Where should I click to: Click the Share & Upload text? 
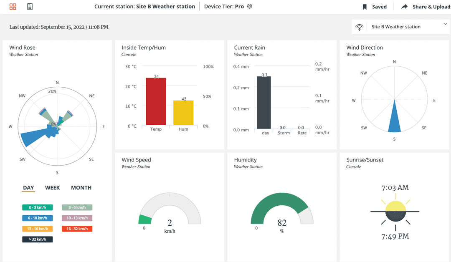coord(431,7)
